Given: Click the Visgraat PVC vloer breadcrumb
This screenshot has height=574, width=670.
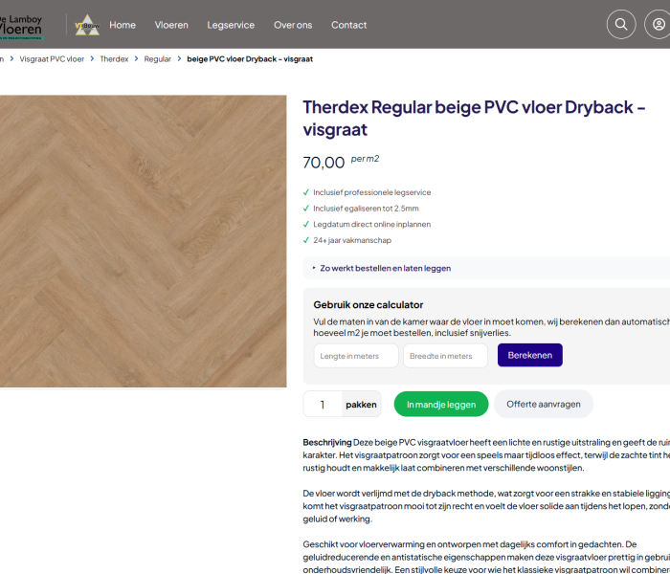Looking at the screenshot, I should [x=50, y=59].
